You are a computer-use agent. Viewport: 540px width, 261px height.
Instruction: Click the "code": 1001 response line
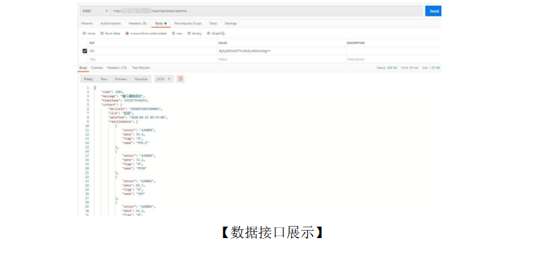[112, 92]
